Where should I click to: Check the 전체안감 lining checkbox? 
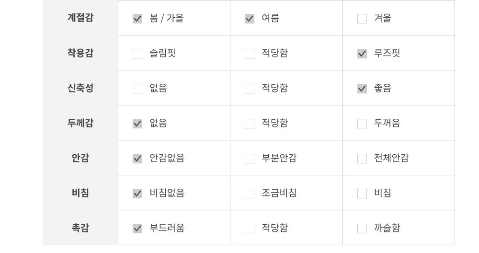pyautogui.click(x=362, y=159)
